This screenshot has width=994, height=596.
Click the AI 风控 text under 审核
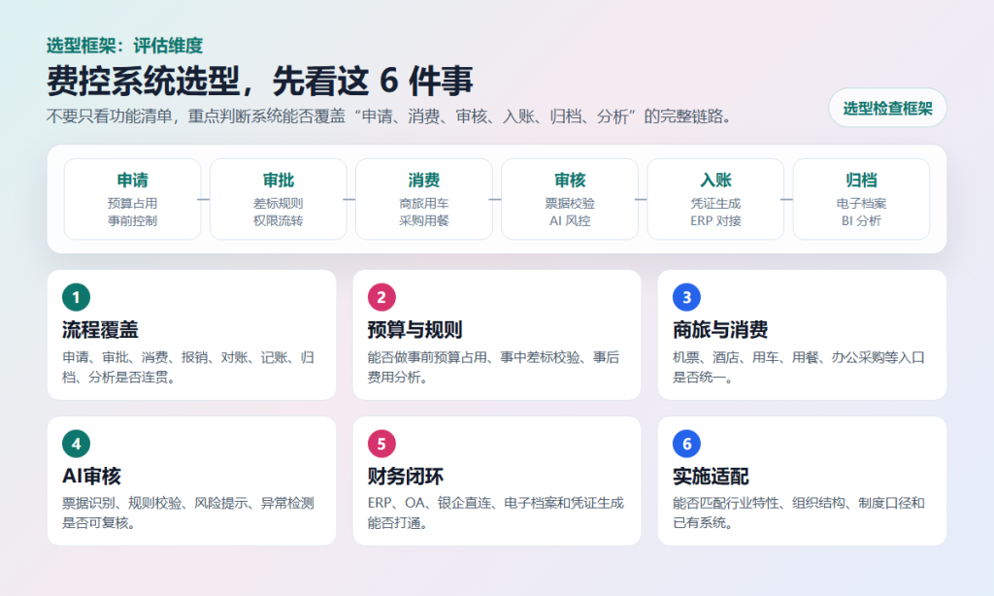(570, 220)
